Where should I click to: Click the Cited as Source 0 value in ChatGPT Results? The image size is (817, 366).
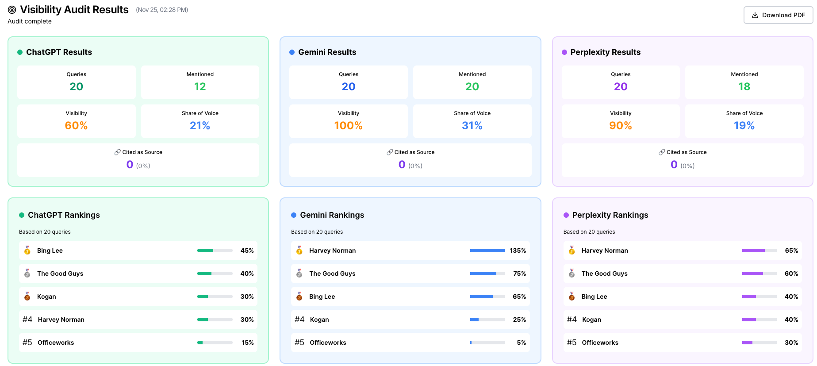130,165
